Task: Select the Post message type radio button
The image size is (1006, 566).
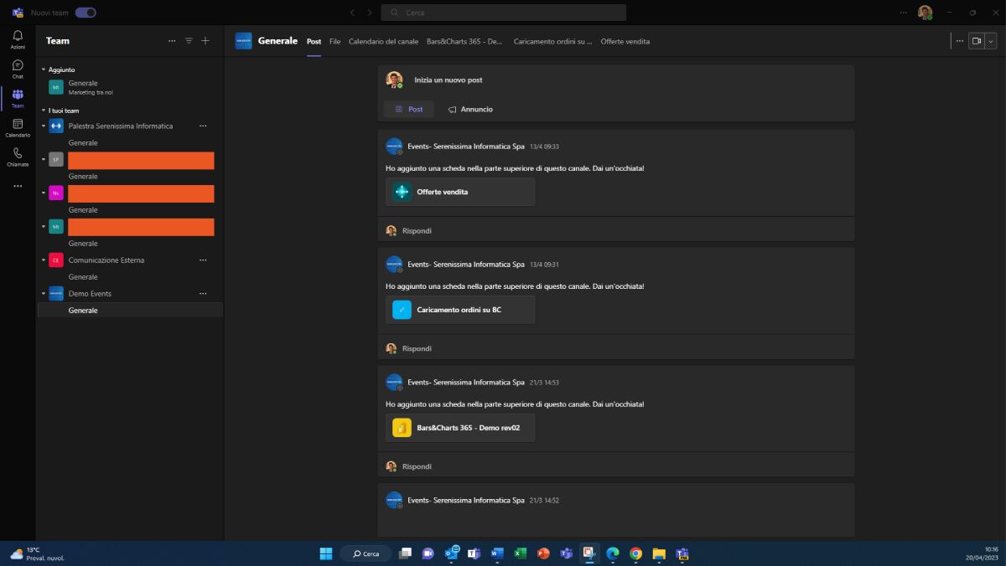Action: click(x=408, y=109)
